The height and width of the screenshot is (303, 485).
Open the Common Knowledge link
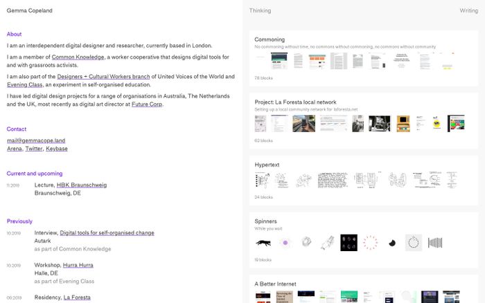pyautogui.click(x=78, y=57)
